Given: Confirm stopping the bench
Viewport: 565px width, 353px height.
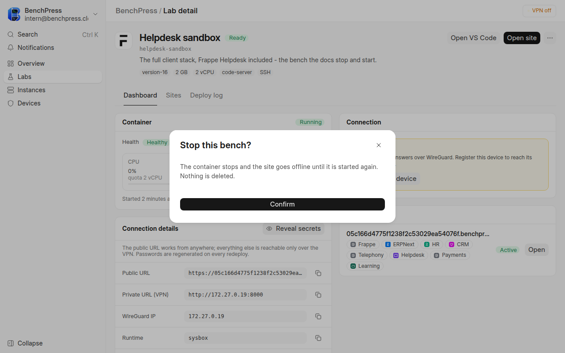Looking at the screenshot, I should 282,204.
